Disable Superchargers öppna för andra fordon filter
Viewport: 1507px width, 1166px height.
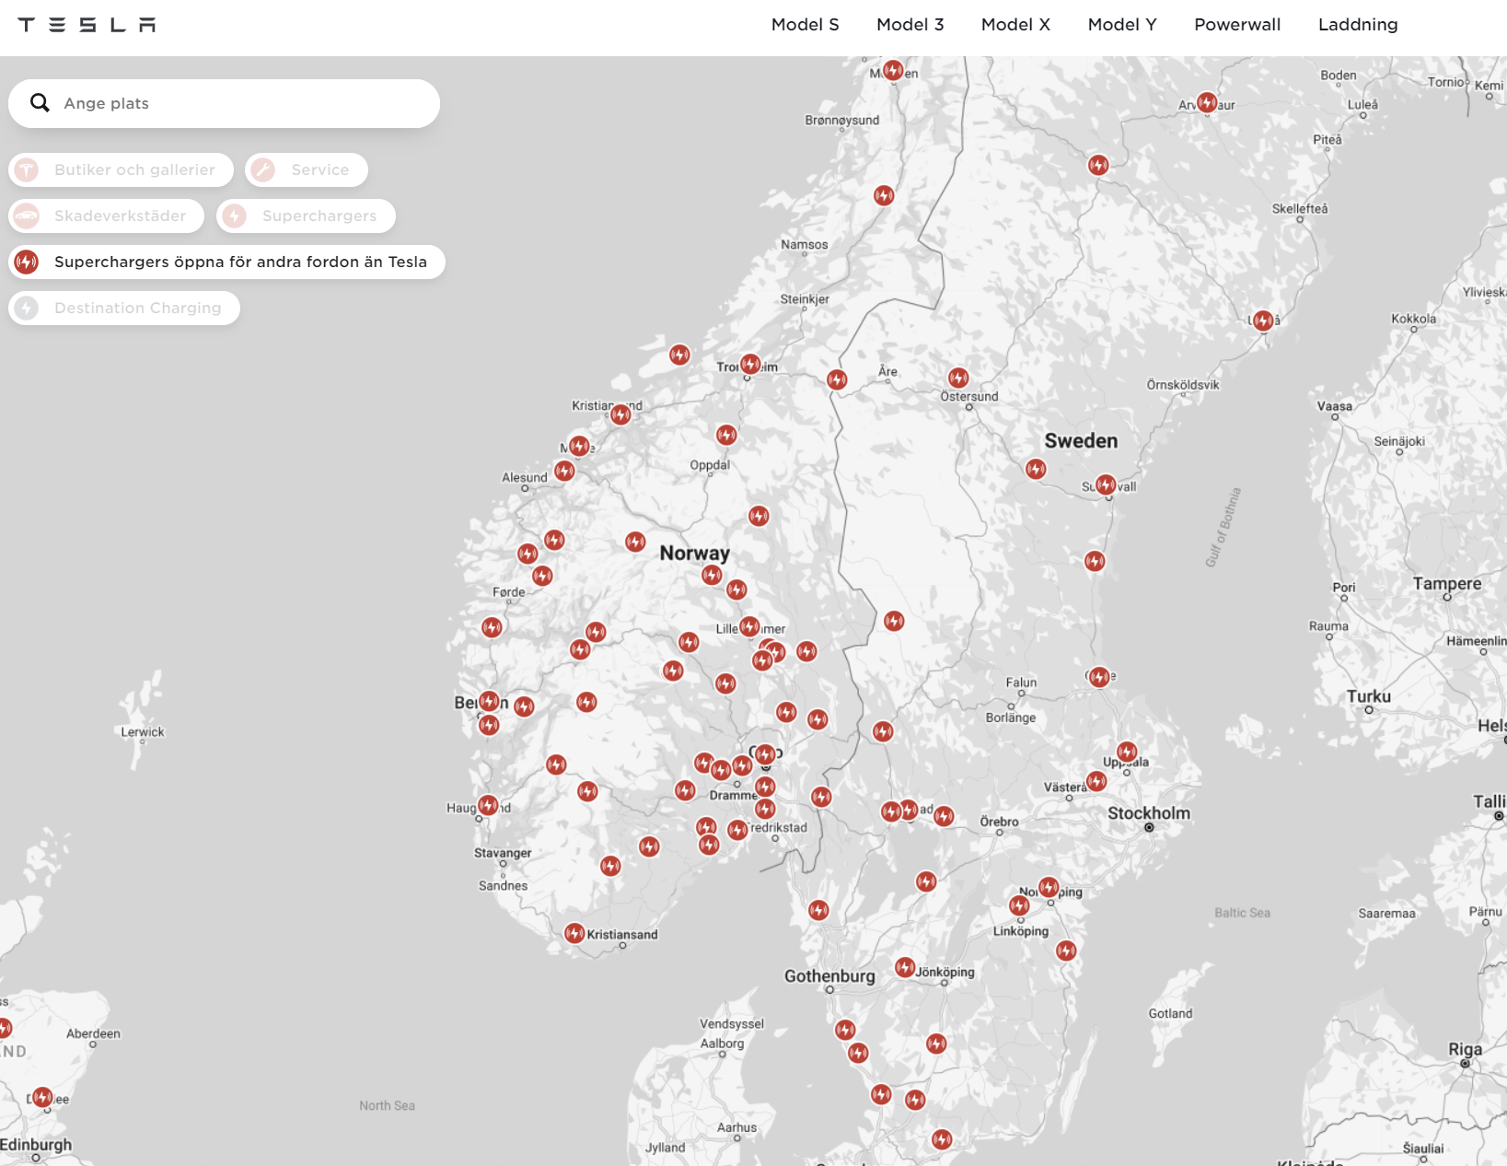click(226, 262)
